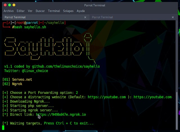Viewport: 180px width, 132px height.
Task: Open the Editar menu
Action: coord(21,11)
